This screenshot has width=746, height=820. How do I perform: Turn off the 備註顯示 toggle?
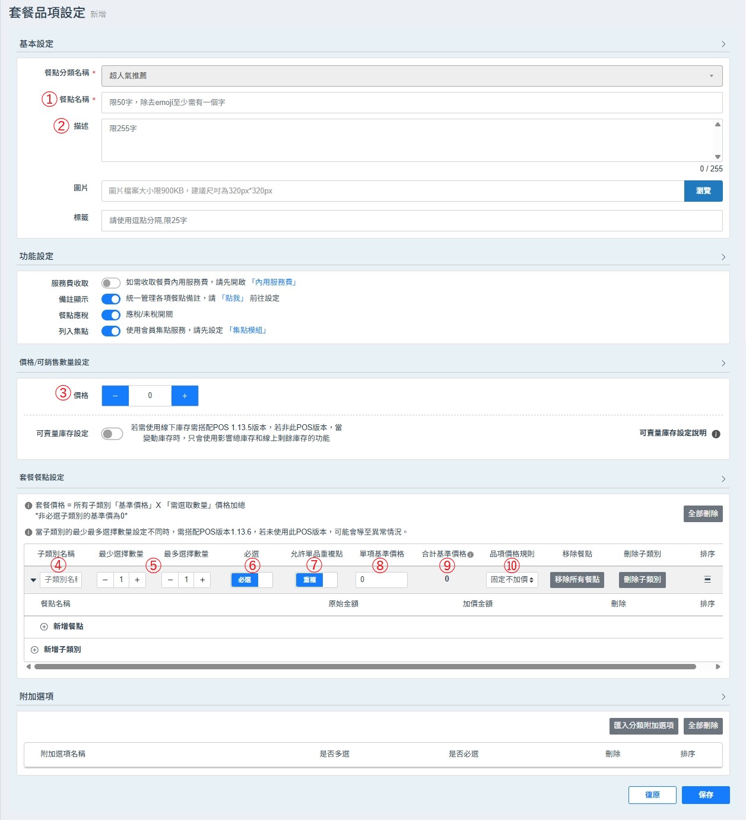tap(111, 299)
